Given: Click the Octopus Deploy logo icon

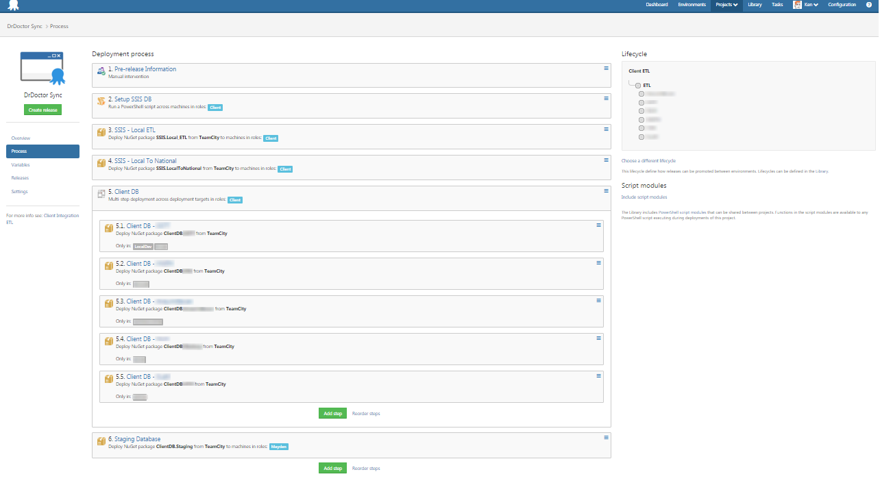Looking at the screenshot, I should click(x=13, y=5).
